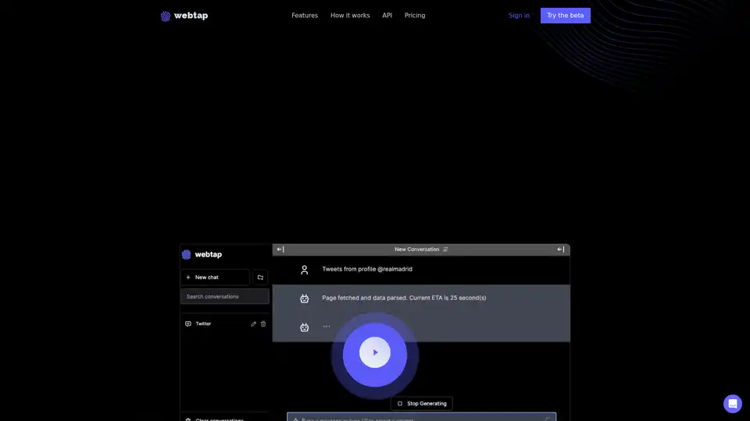Click the New Conversation menu lines icon

point(445,249)
